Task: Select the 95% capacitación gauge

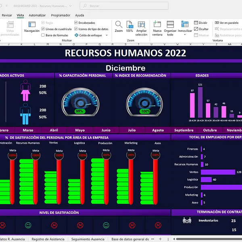Action: [x=80, y=102]
